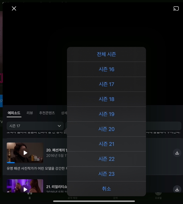Download episode 20 with the download icon
This screenshot has width=183, height=204.
[177, 153]
